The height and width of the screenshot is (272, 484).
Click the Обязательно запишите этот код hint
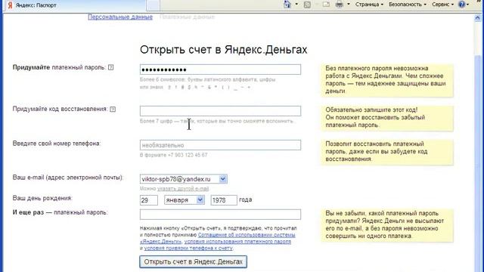(387, 118)
